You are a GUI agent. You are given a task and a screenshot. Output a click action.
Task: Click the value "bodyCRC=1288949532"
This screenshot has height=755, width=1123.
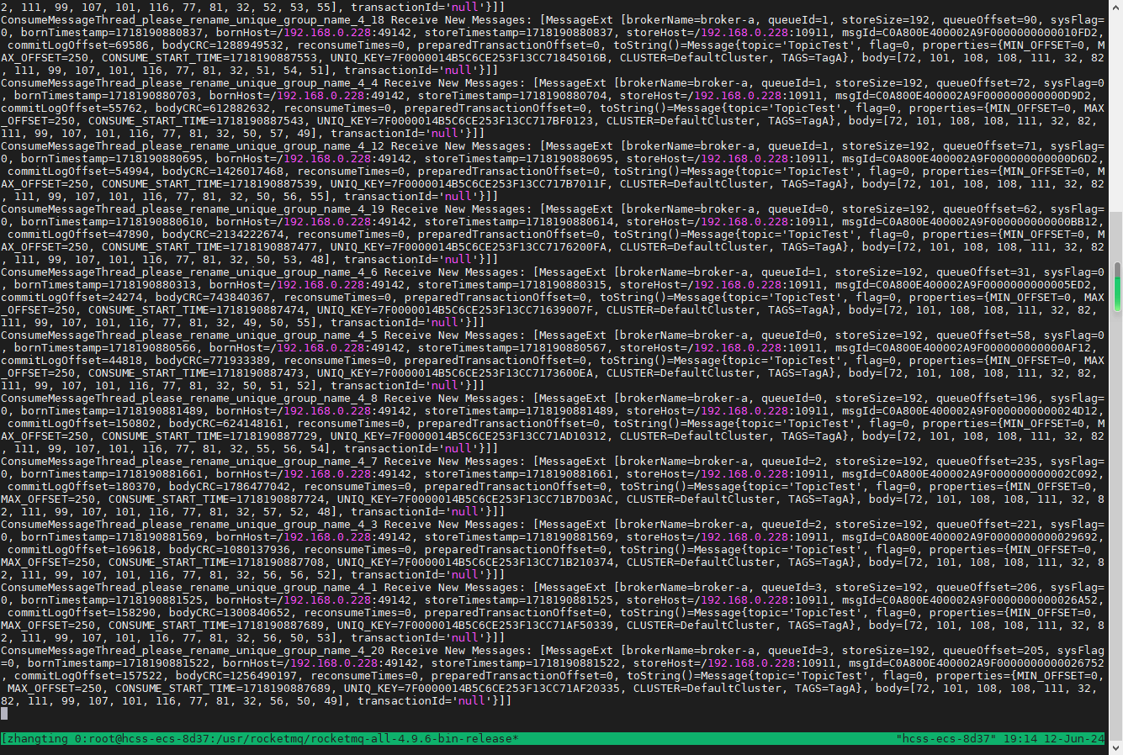pyautogui.click(x=222, y=45)
